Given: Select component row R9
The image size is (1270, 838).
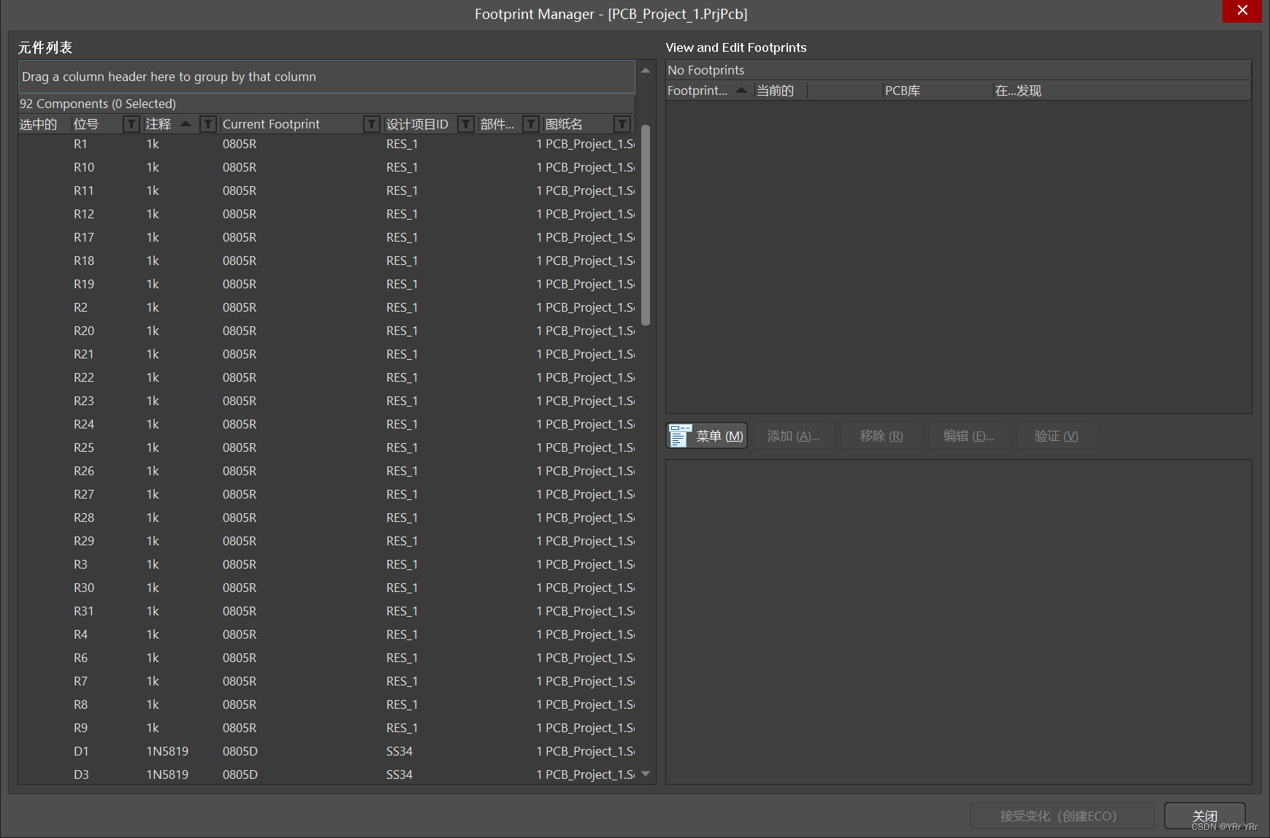Looking at the screenshot, I should point(326,728).
